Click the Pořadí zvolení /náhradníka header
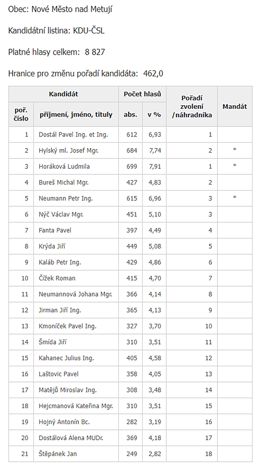The width and height of the screenshot is (261, 470). click(192, 107)
